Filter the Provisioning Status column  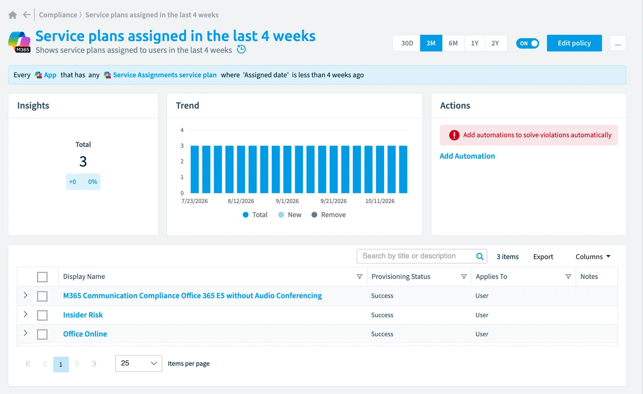464,277
